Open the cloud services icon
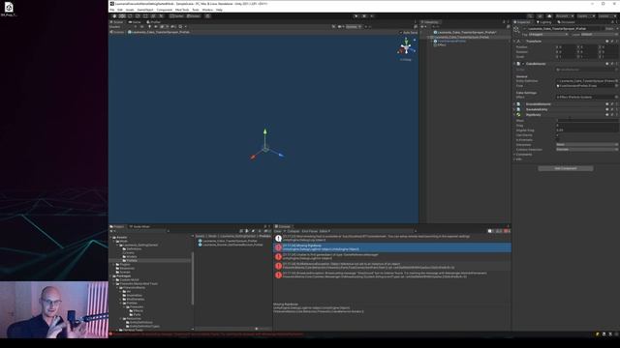 coord(549,16)
